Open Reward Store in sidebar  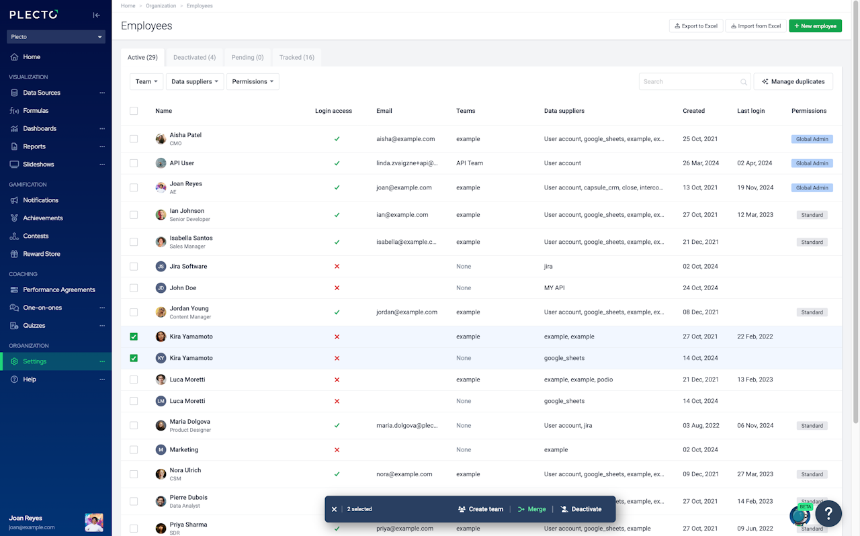[x=41, y=254]
